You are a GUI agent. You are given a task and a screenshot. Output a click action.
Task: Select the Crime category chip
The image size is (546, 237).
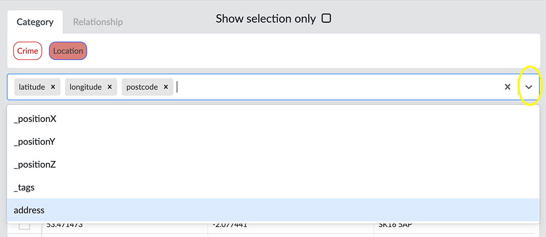(x=28, y=51)
